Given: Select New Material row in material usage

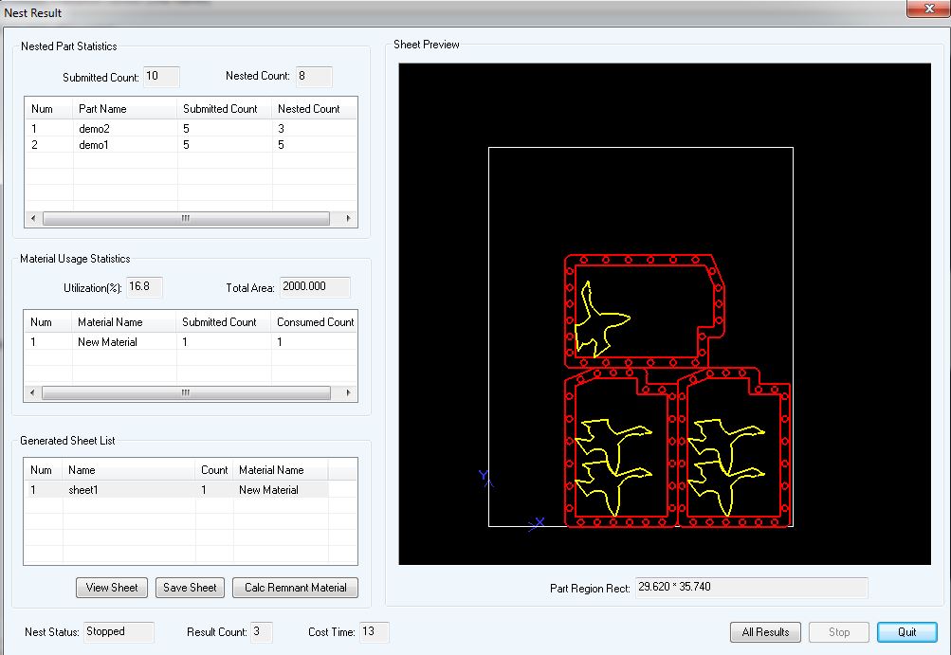Looking at the screenshot, I should click(x=107, y=342).
